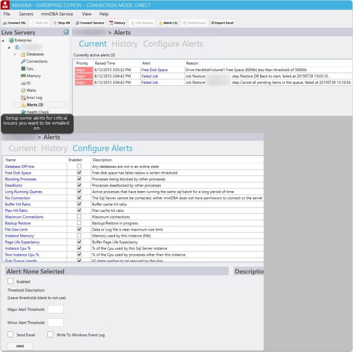
Task: Click the Export Excel toolbar button
Action: [x=222, y=23]
